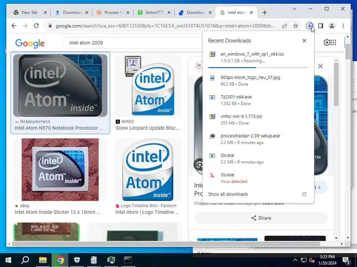357x267 pixels.
Task: Close the image preview side panel
Action: point(320,66)
